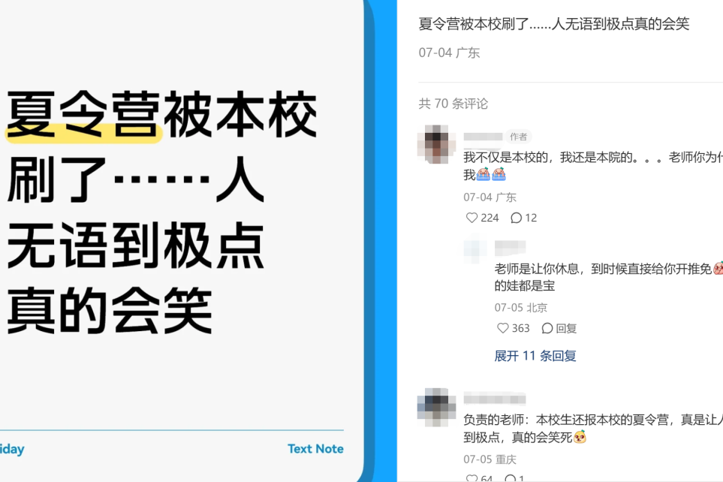Open reply bubble on the Chongqing comment
The width and height of the screenshot is (723, 482).
511,478
